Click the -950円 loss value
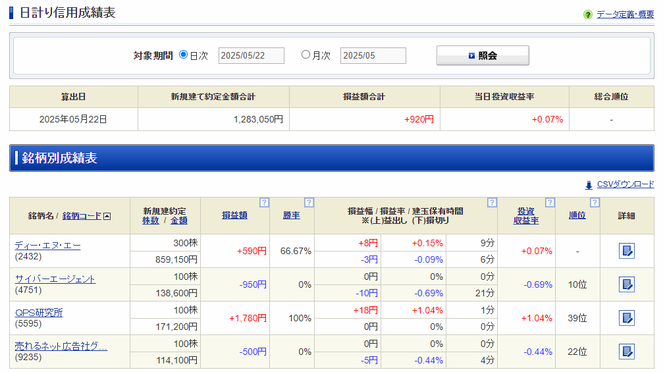The width and height of the screenshot is (665, 372). click(x=253, y=284)
